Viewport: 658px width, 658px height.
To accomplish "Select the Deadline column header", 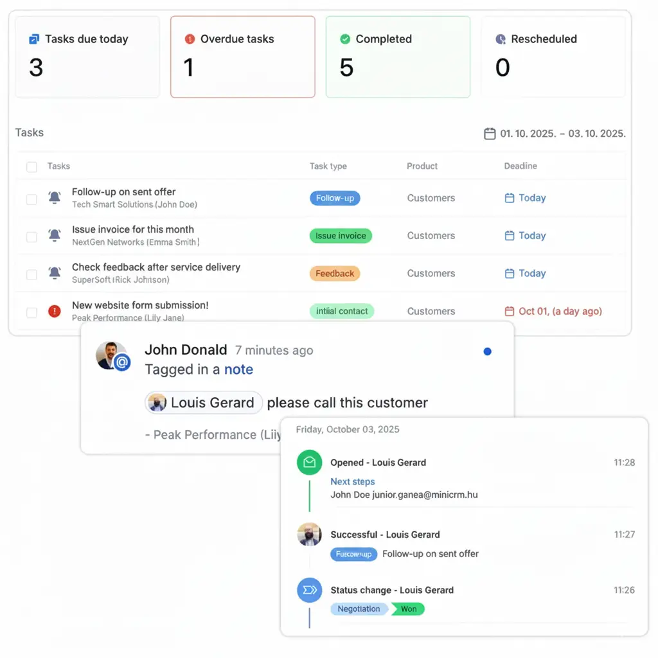I will click(x=520, y=166).
